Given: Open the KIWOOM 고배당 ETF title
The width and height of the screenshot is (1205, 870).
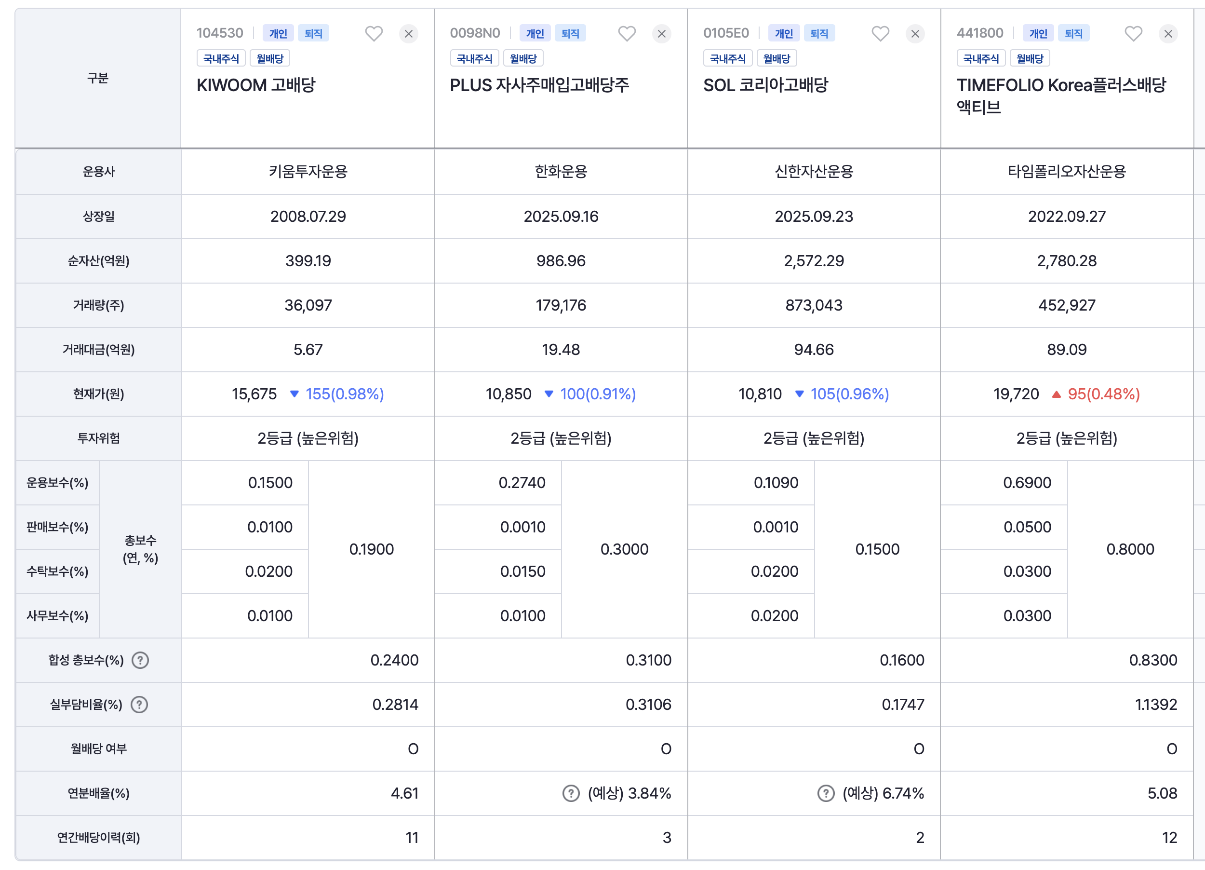Looking at the screenshot, I should [256, 85].
